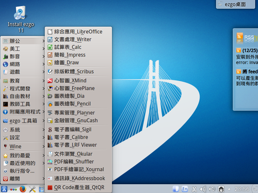
Task: Open the 附屬應用程式 accessories menu item
Action: [23, 112]
